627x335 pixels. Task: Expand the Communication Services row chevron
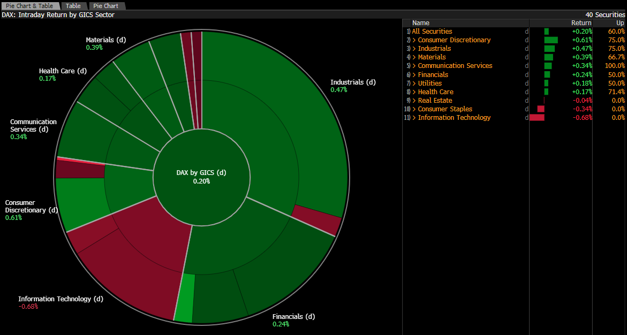coord(414,66)
